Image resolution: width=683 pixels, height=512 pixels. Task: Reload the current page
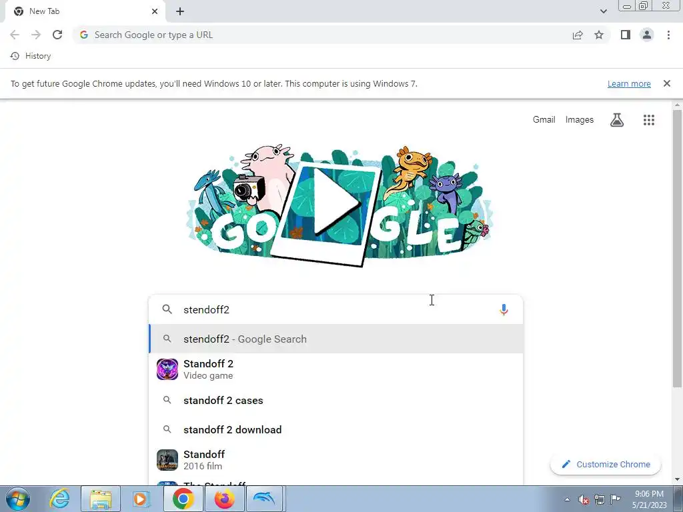[x=57, y=35]
